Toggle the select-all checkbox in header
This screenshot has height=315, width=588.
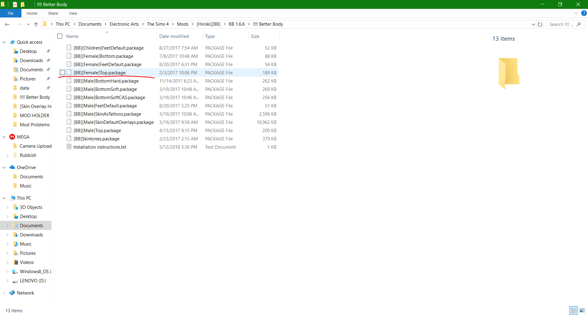point(60,36)
